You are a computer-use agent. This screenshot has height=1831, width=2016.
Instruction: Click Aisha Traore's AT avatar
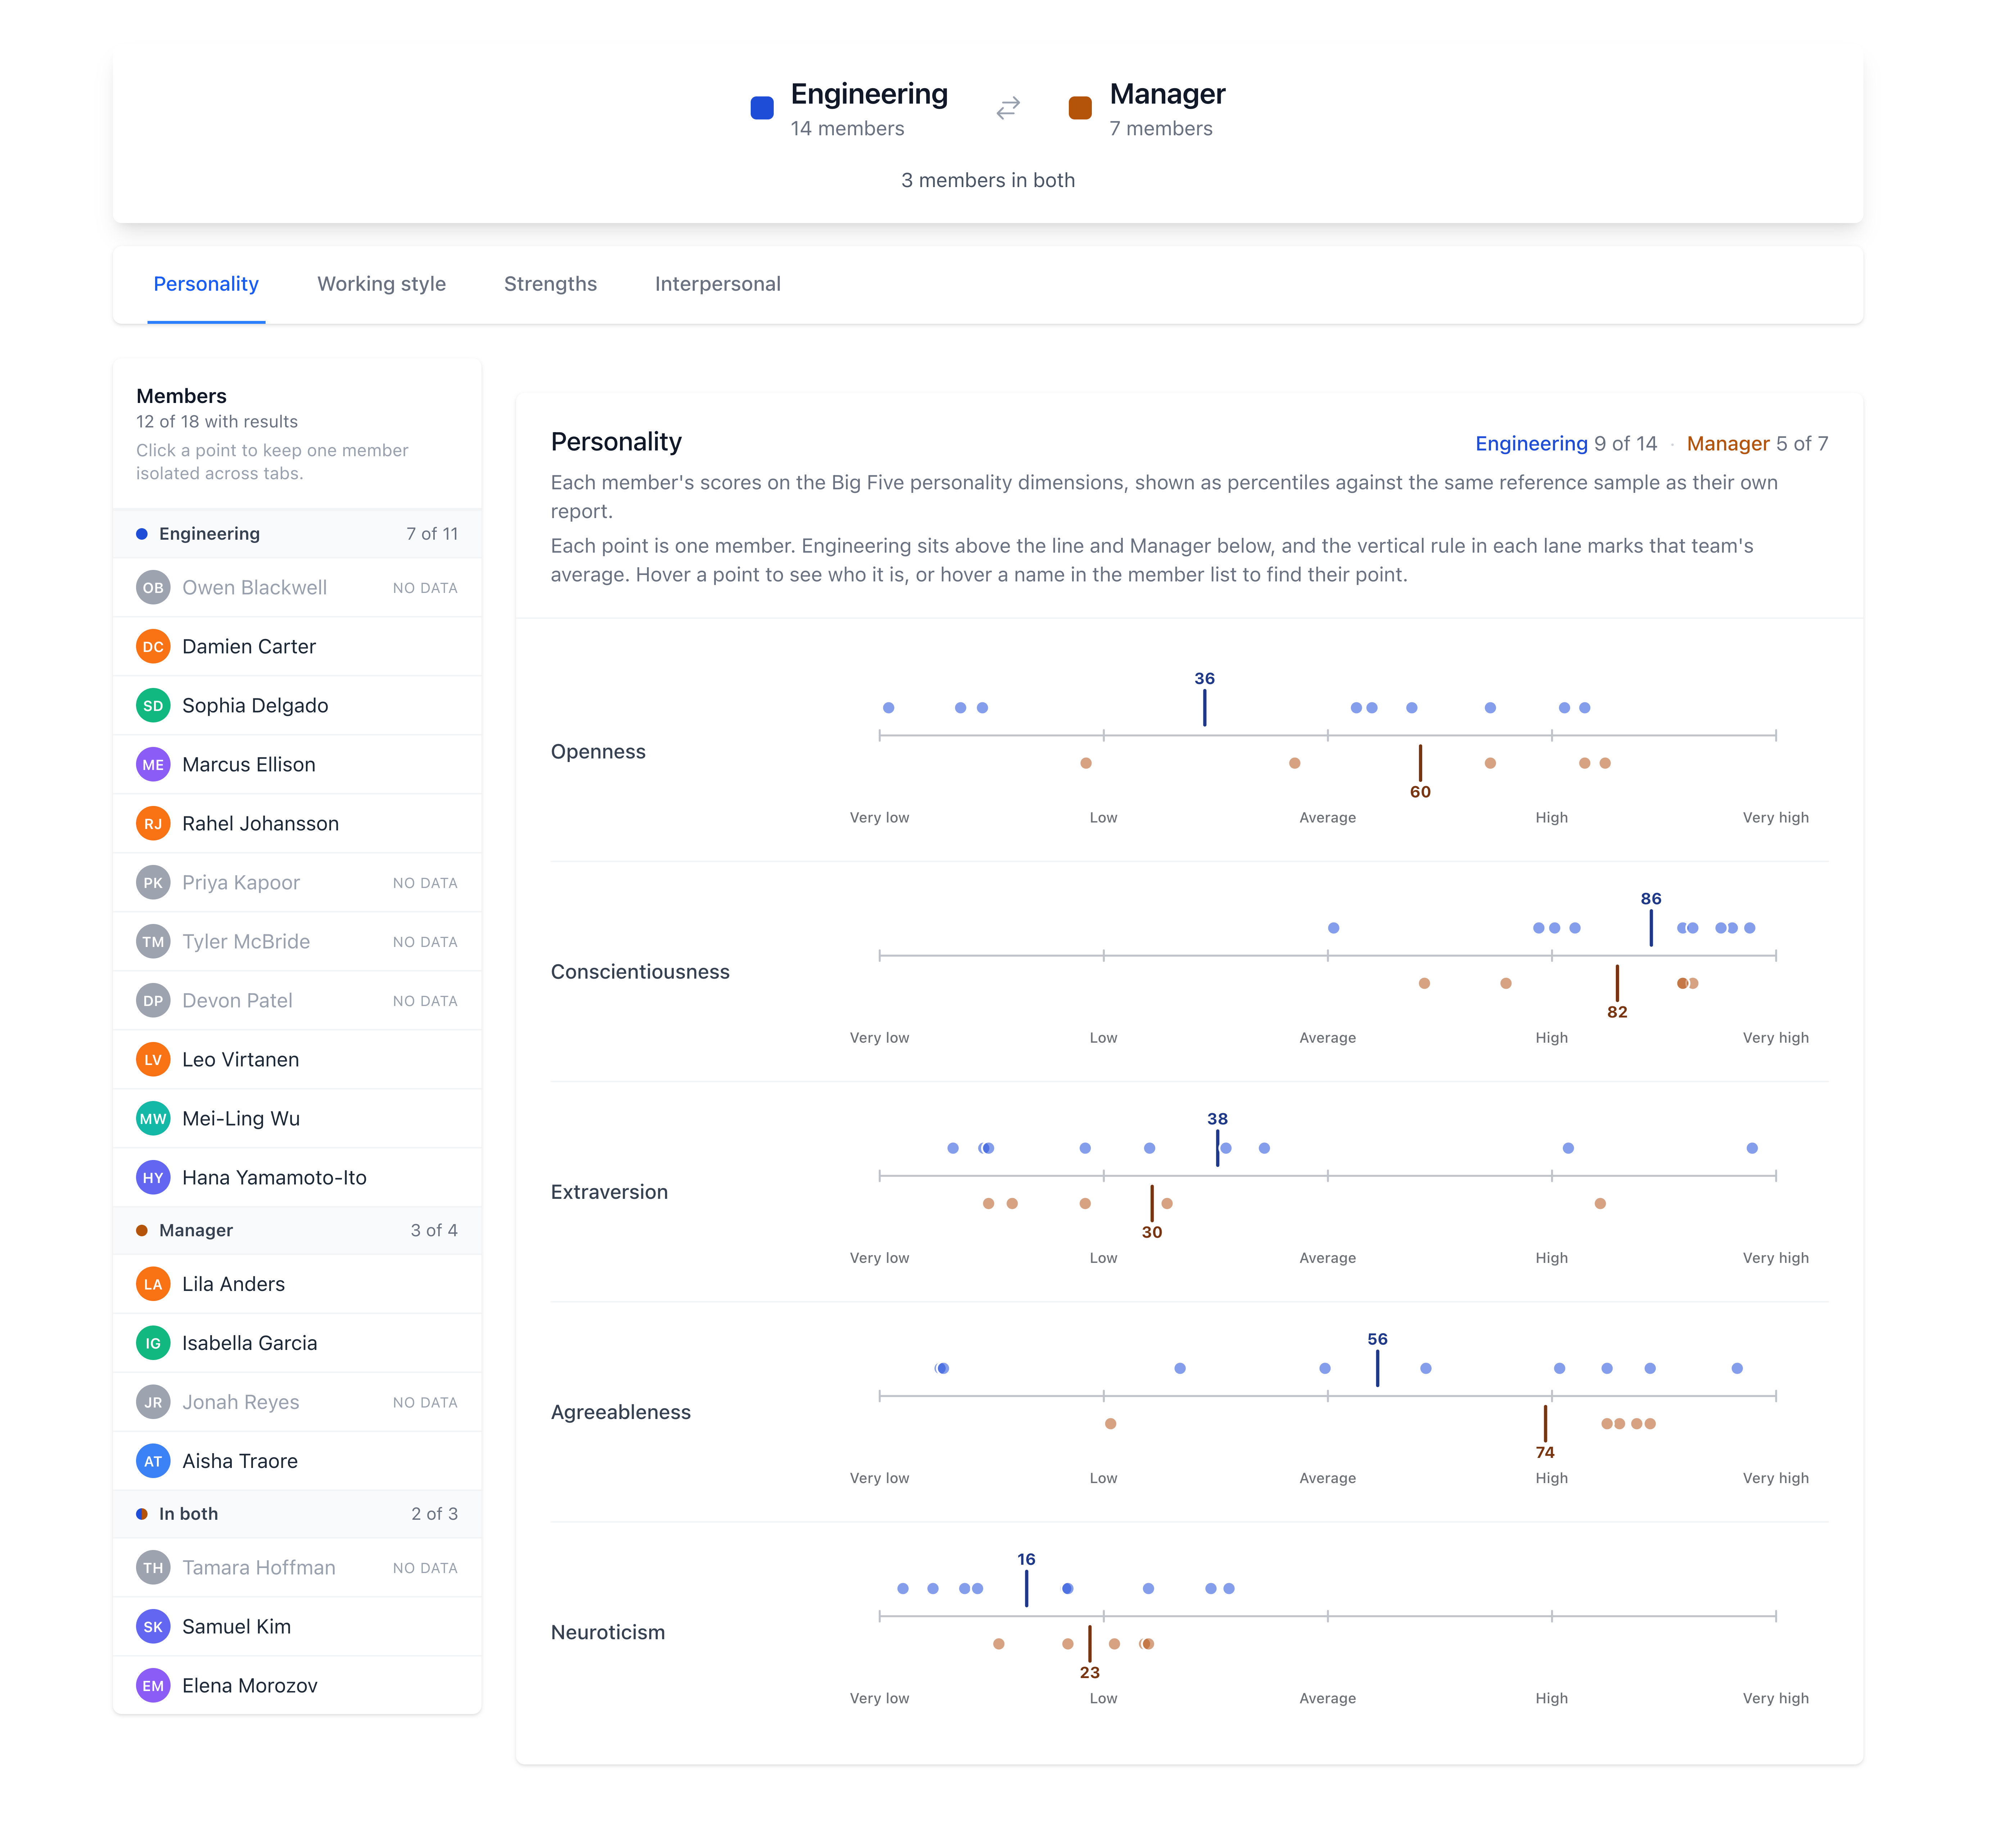[153, 1461]
